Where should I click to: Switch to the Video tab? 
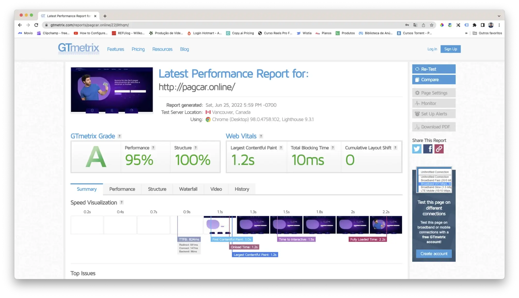216,189
